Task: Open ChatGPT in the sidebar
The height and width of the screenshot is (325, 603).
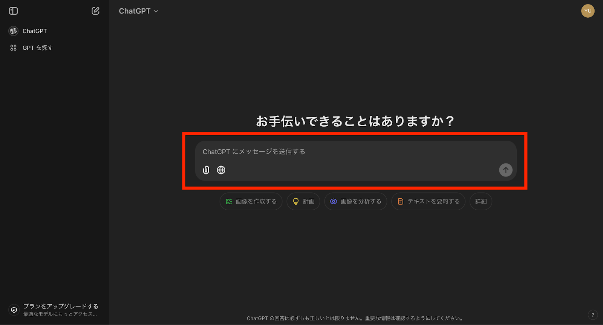Action: tap(54, 31)
